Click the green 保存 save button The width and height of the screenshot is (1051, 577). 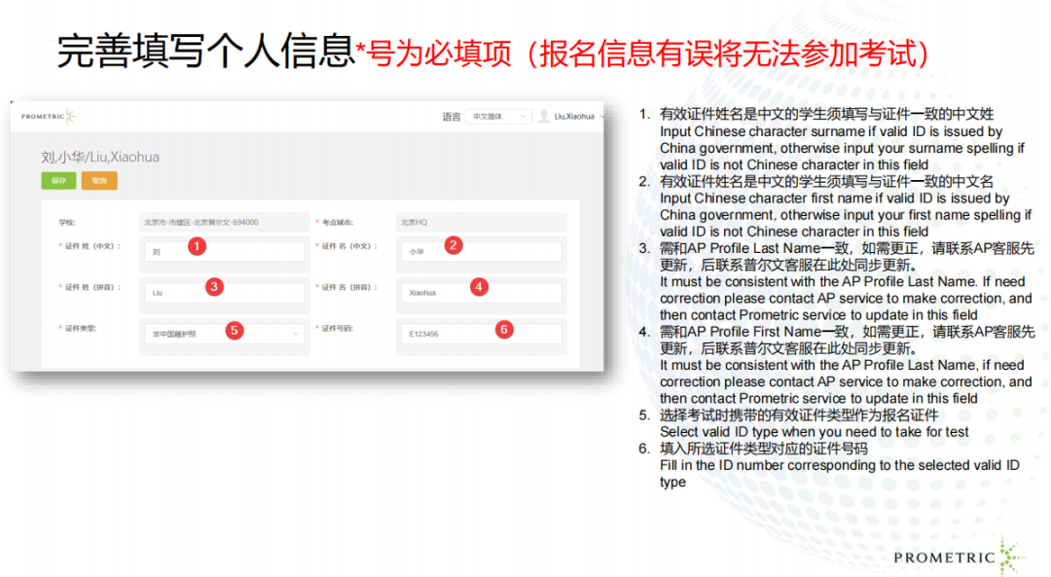click(58, 181)
